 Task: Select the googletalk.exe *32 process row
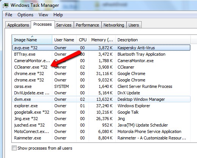pos(101,112)
